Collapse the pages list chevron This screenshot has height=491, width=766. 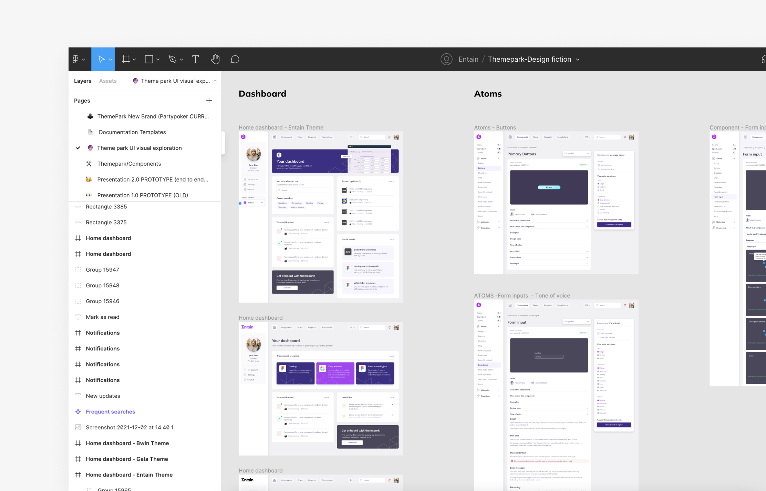[215, 81]
